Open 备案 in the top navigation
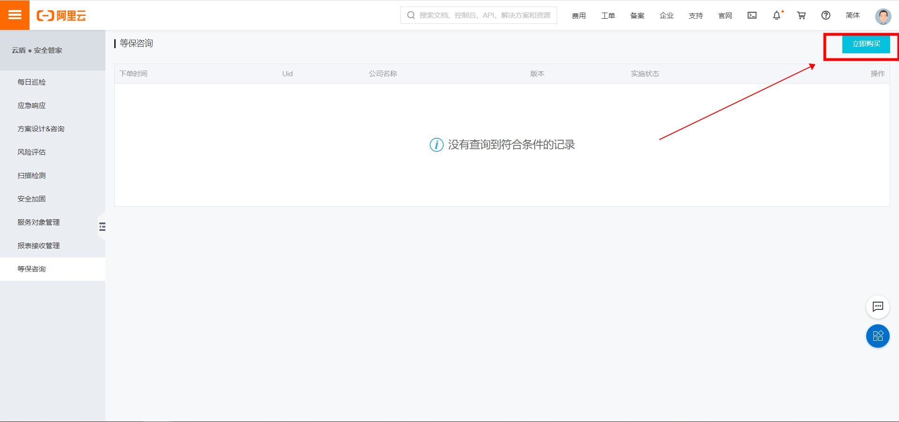The height and width of the screenshot is (422, 899). click(x=637, y=15)
